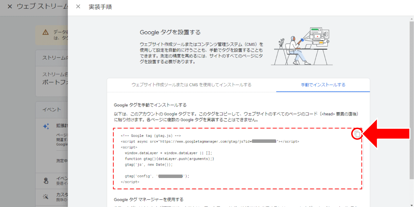Click the "gtag('js', new Date());" line
The height and width of the screenshot is (207, 414).
(x=149, y=165)
